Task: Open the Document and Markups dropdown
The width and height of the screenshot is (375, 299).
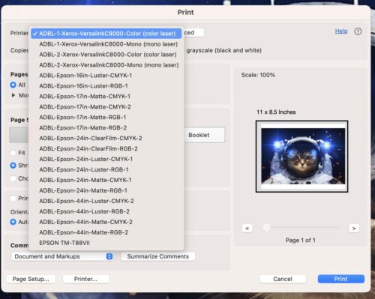Action: [62, 256]
